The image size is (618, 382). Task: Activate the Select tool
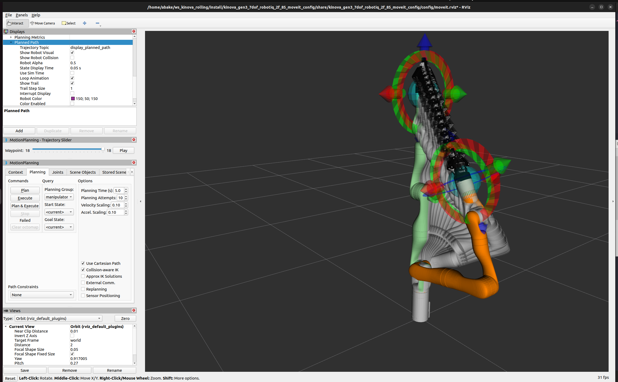[69, 23]
